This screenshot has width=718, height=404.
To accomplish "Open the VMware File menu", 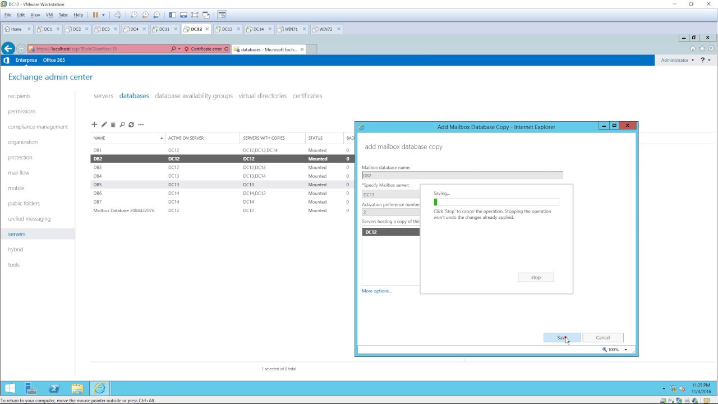I will point(8,15).
